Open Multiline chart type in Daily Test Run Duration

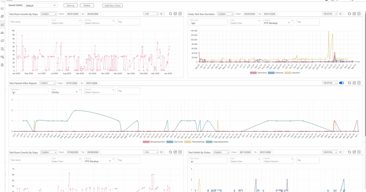pyautogui.click(x=330, y=14)
